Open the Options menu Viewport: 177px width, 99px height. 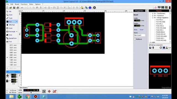click(x=38, y=4)
